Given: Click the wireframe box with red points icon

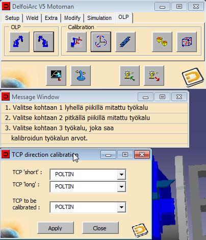Looking at the screenshot, I should (x=187, y=42).
